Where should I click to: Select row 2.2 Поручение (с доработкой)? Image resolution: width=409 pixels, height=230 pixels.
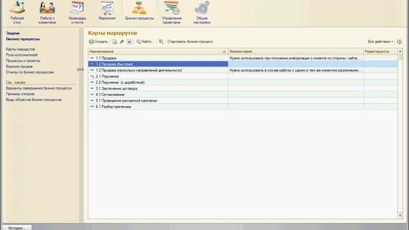point(243,82)
